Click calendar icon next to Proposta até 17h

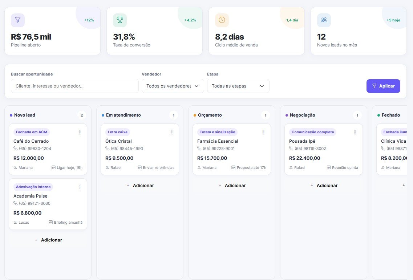233,167
